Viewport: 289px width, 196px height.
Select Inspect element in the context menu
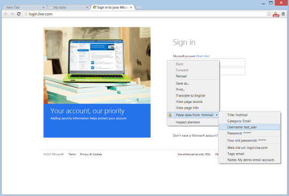point(193,122)
